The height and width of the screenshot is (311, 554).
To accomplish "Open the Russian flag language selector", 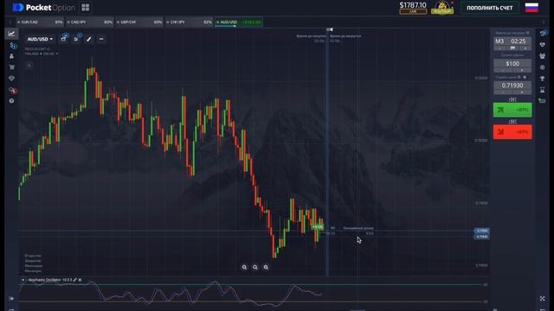I will click(x=531, y=8).
